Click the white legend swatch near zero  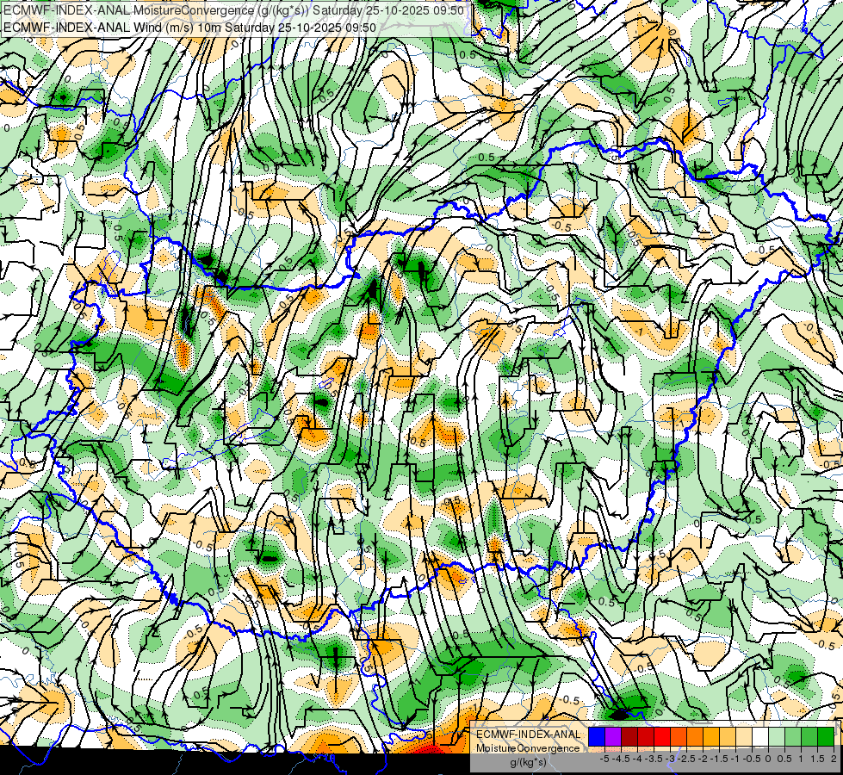760,736
